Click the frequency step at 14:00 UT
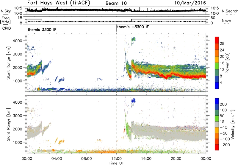This screenshot has height=165, width=238. pos(131,20)
